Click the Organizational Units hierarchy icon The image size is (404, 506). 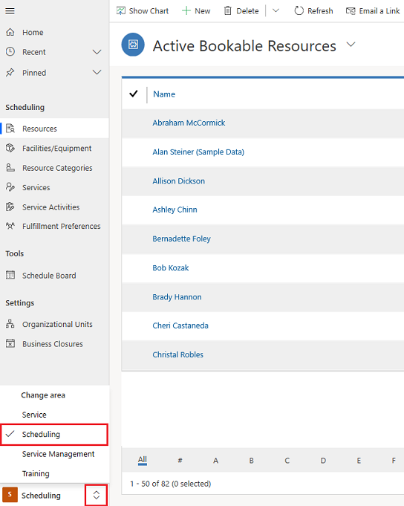[10, 324]
